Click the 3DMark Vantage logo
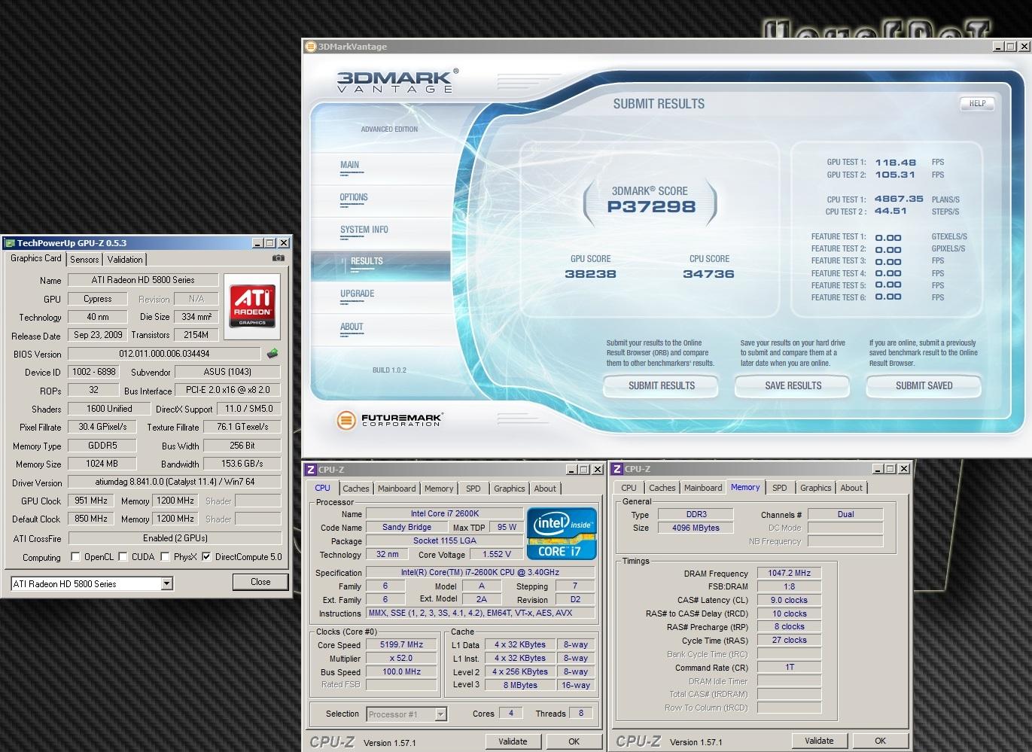 pos(397,81)
